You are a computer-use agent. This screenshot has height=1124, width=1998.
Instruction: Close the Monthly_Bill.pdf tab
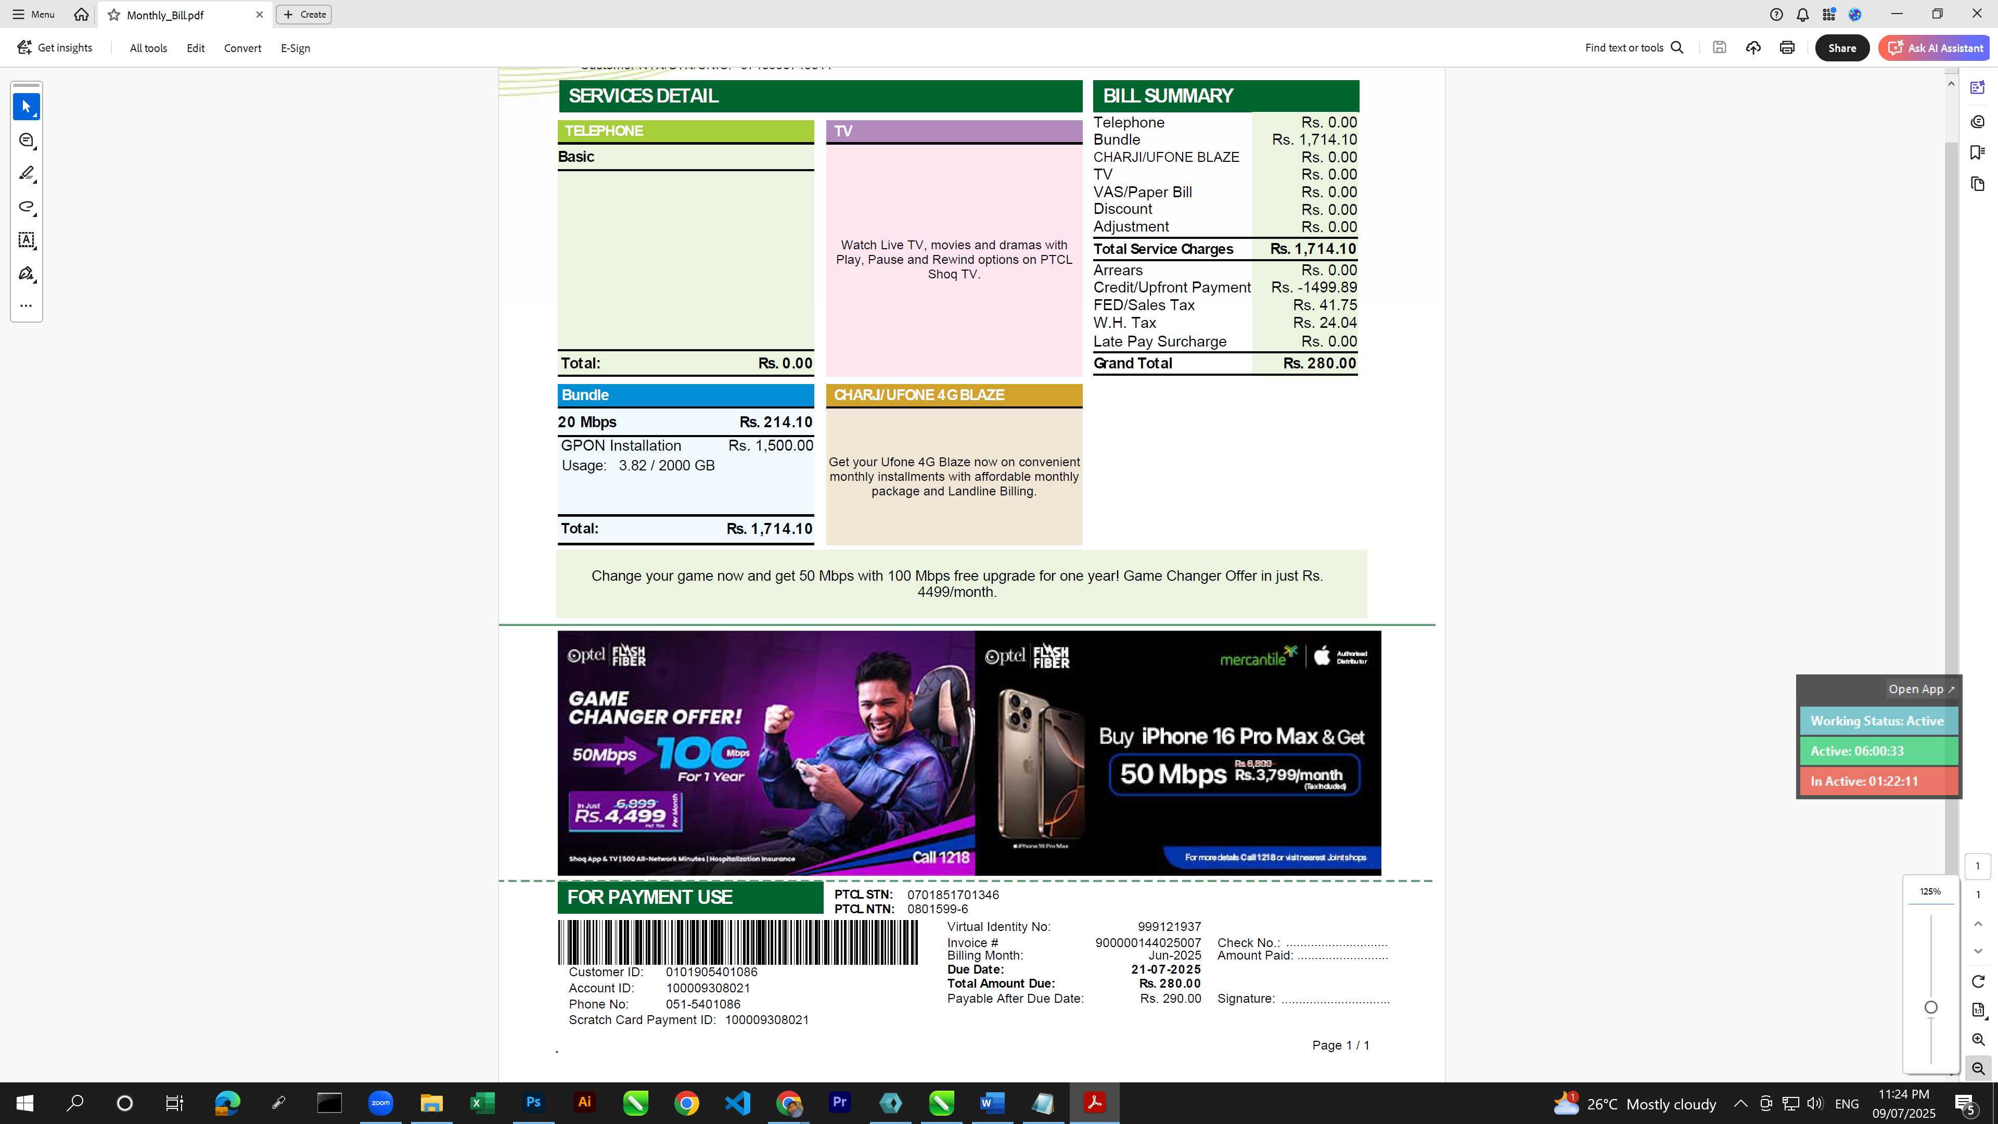point(259,15)
